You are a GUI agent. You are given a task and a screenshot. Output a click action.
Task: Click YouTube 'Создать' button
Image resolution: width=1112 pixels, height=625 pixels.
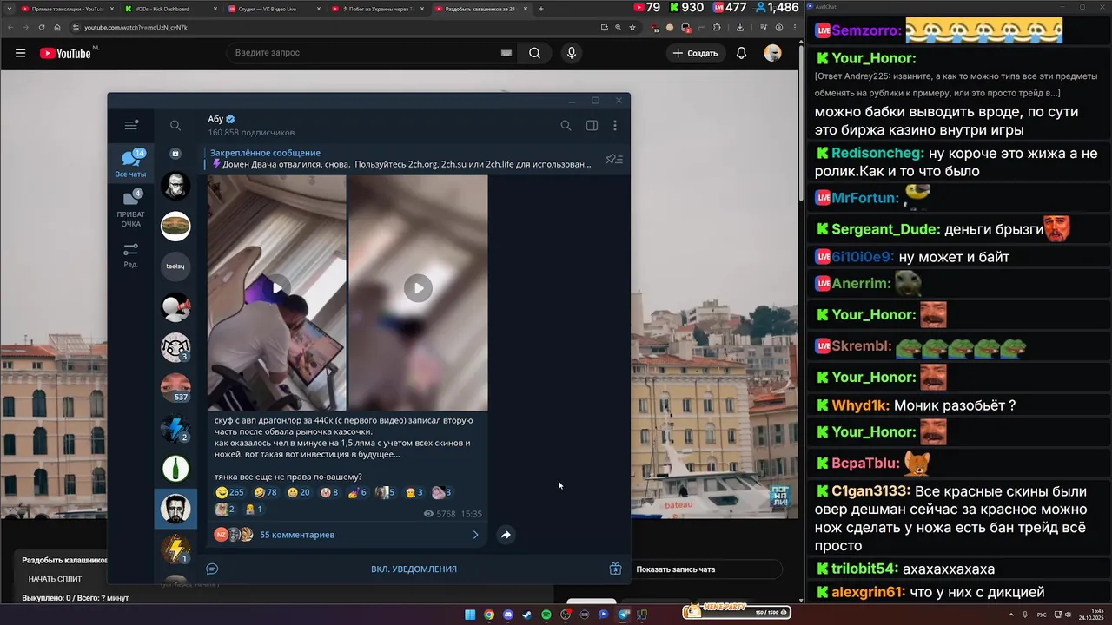pos(695,53)
